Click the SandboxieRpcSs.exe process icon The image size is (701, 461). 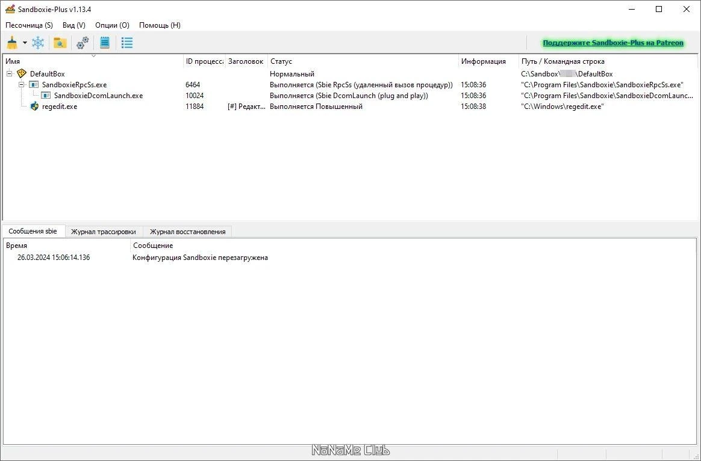click(x=34, y=84)
